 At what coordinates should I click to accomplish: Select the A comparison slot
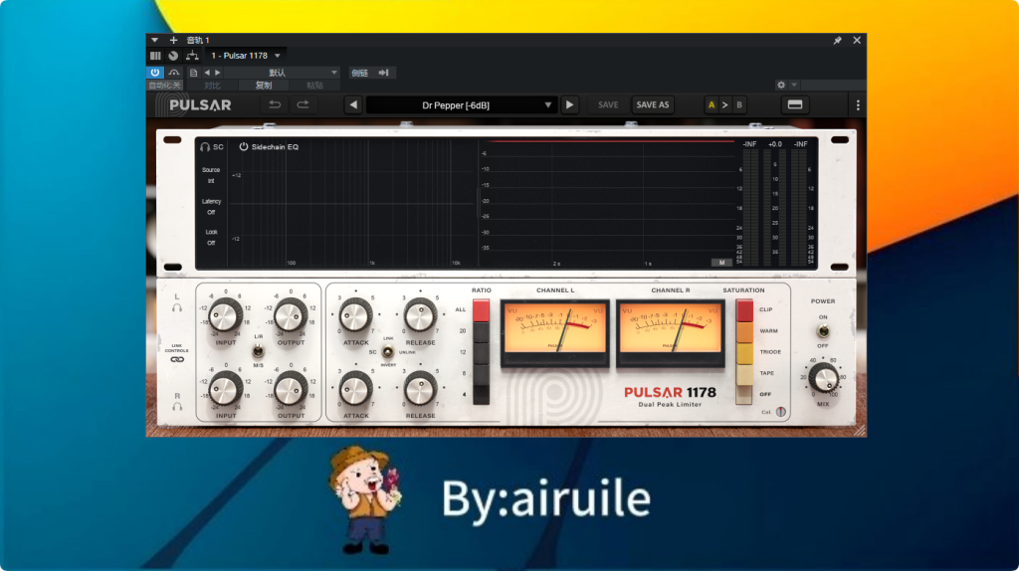coord(712,104)
